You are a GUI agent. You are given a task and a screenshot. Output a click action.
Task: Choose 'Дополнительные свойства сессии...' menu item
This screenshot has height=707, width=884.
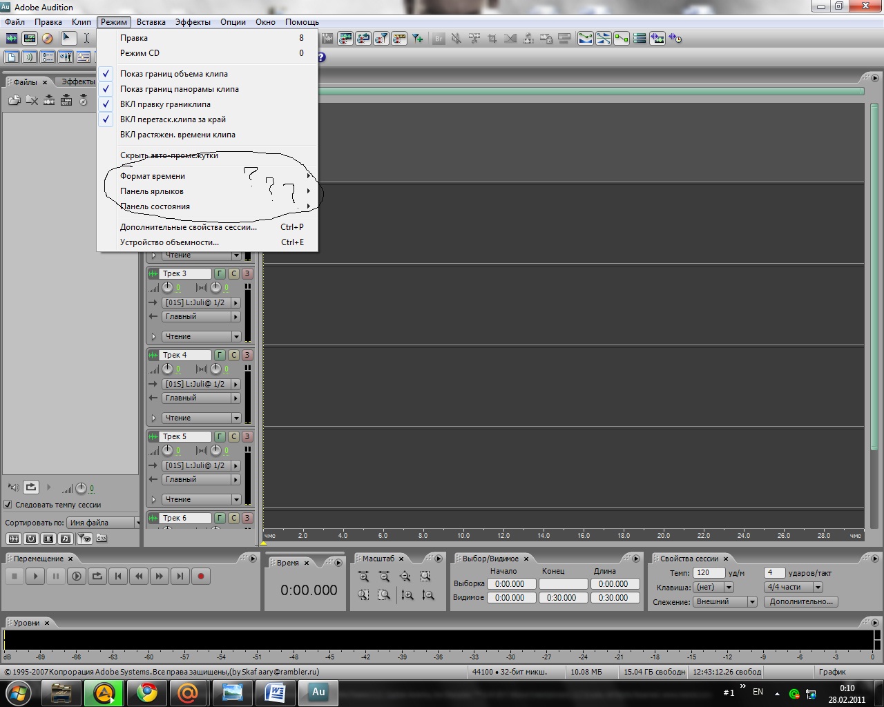(207, 227)
